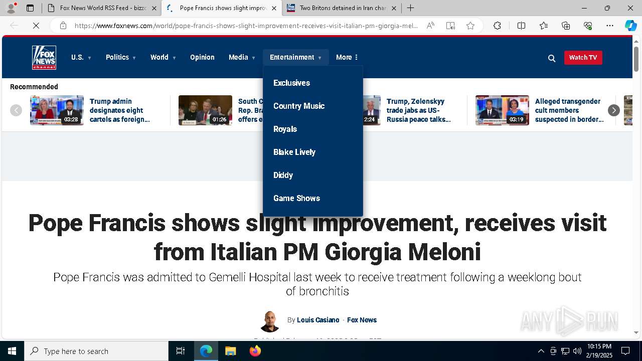Open File Explorer from the taskbar
This screenshot has width=642, height=361.
(x=230, y=351)
